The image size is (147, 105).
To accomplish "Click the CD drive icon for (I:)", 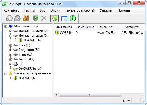I will tap(15, 64).
